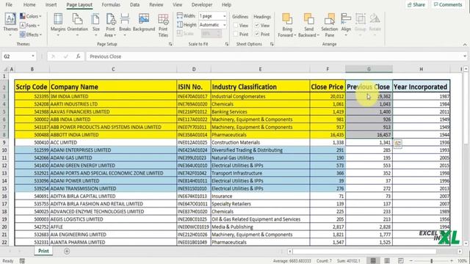Open the theme Fonts dropdown

[29, 26]
